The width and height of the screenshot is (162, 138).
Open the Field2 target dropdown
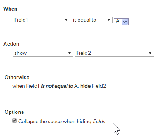pyautogui.click(x=114, y=53)
